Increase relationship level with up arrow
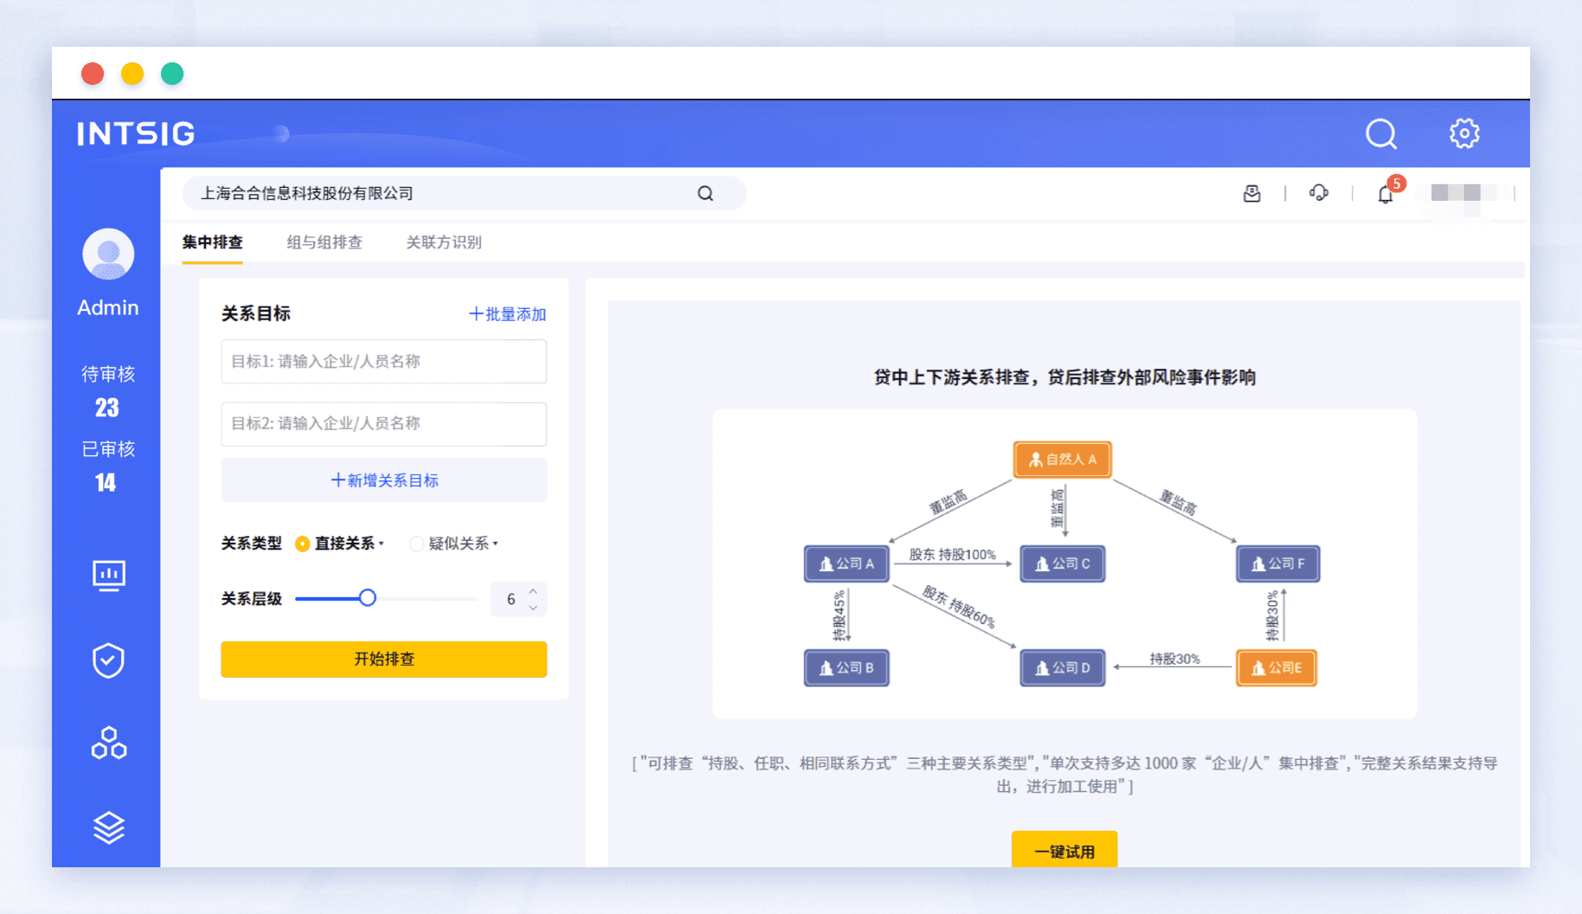The image size is (1582, 914). (x=533, y=591)
